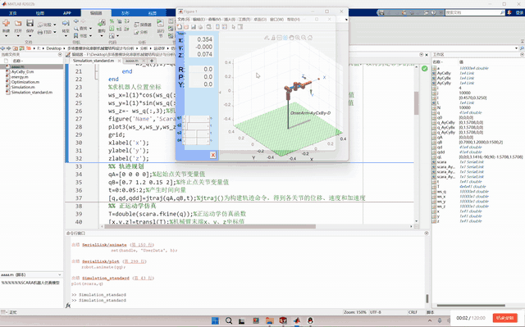Select the aaaa.m editor tab

pos(131,61)
